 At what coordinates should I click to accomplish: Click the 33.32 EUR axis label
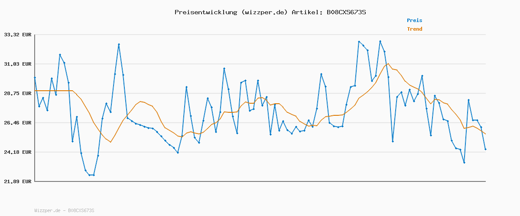[18, 35]
